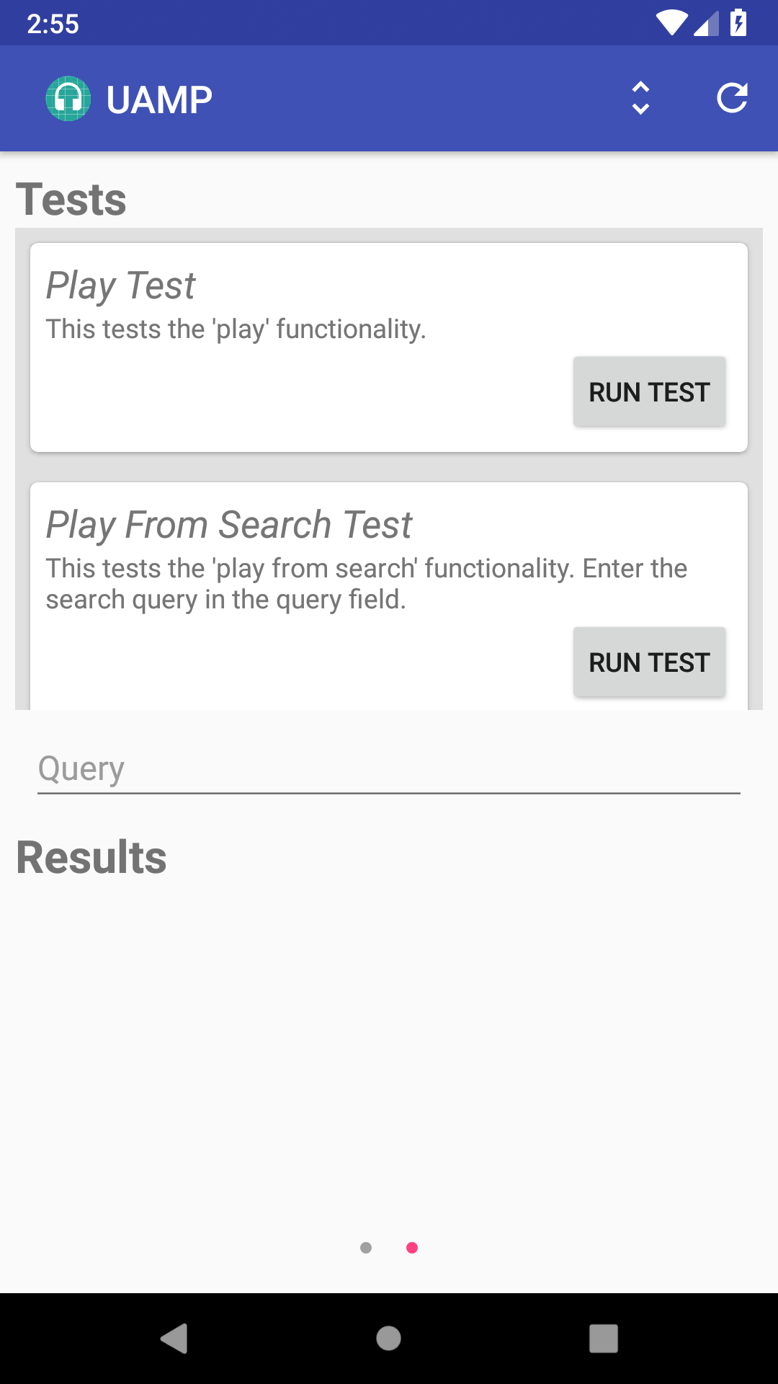Tap the Wi-Fi status bar icon
The height and width of the screenshot is (1384, 778).
click(673, 24)
